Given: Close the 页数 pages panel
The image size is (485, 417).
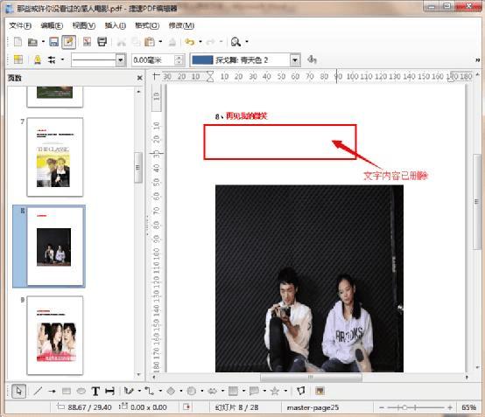Looking at the screenshot, I should coord(140,78).
